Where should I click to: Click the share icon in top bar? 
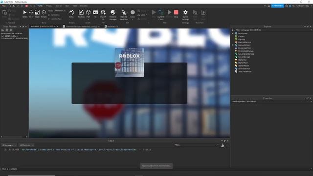[293, 6]
